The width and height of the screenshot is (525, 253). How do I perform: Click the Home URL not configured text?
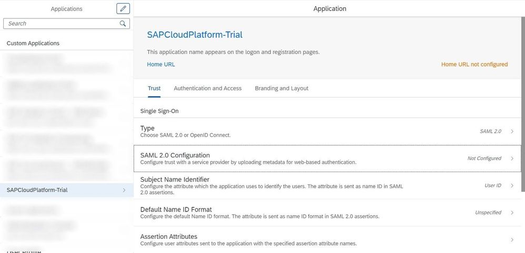coord(474,65)
